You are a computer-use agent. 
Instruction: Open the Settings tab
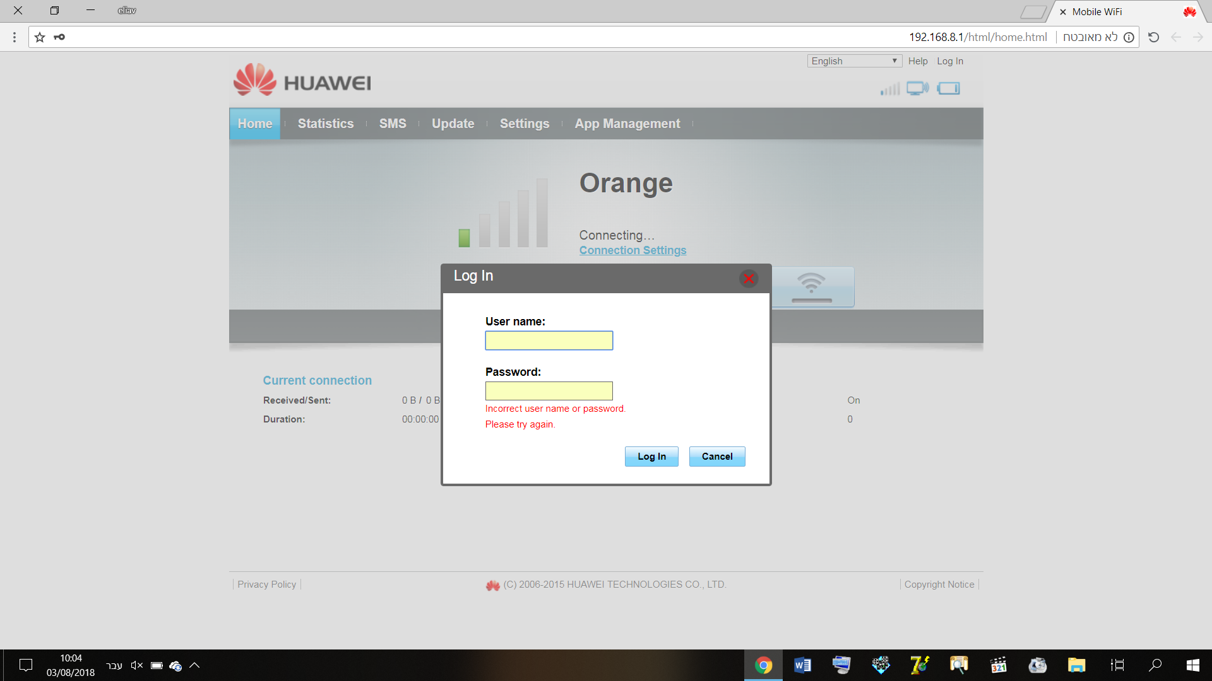(525, 124)
